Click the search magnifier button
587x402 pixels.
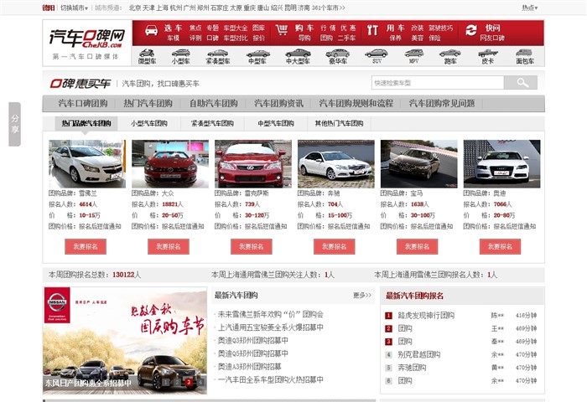(x=521, y=83)
